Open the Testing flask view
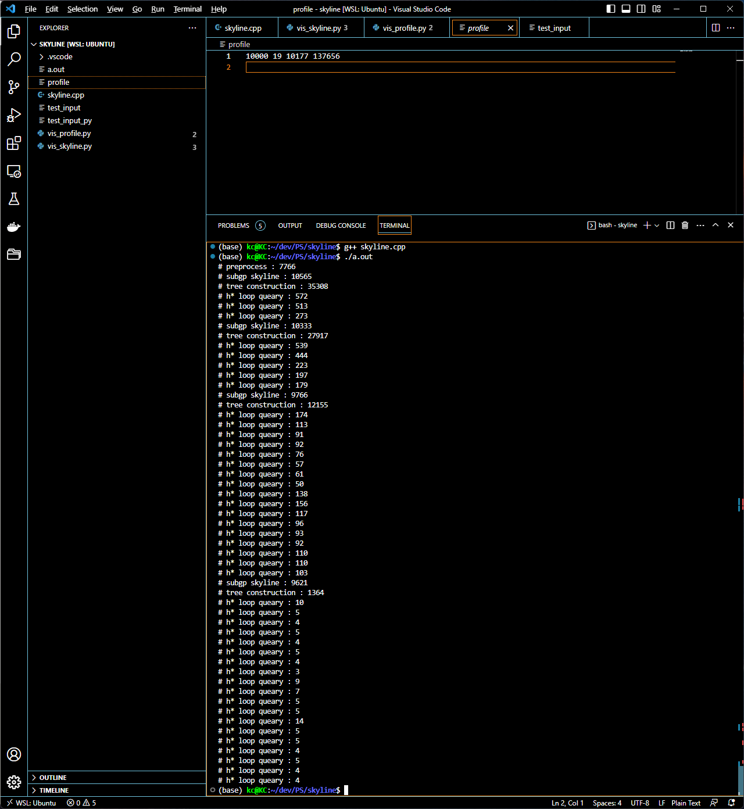Screen dimensions: 744x809 coord(14,199)
